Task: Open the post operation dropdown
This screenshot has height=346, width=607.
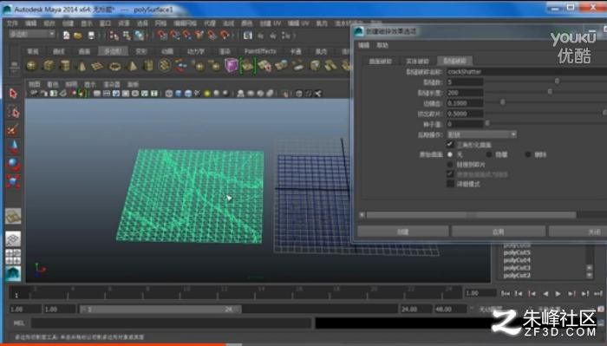Action: point(482,134)
